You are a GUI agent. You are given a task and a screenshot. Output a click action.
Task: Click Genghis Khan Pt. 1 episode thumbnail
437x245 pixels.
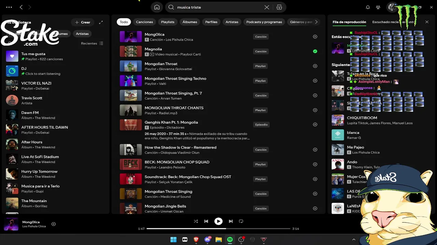tap(131, 125)
